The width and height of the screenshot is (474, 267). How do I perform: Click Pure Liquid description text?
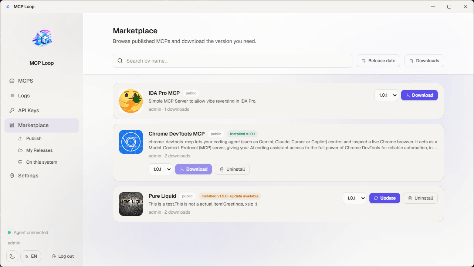point(203,204)
